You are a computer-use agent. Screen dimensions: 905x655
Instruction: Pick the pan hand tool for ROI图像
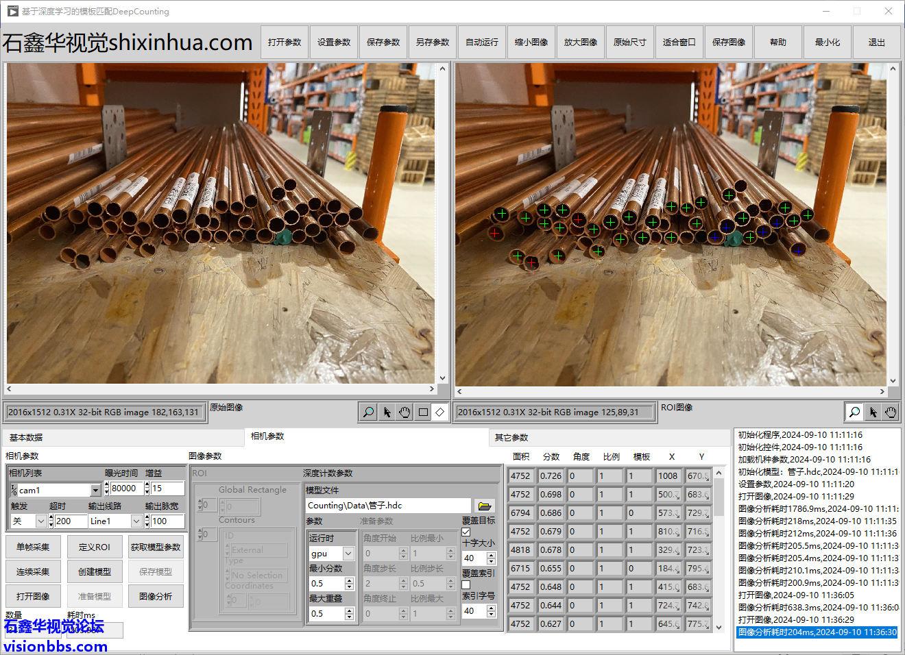click(891, 412)
